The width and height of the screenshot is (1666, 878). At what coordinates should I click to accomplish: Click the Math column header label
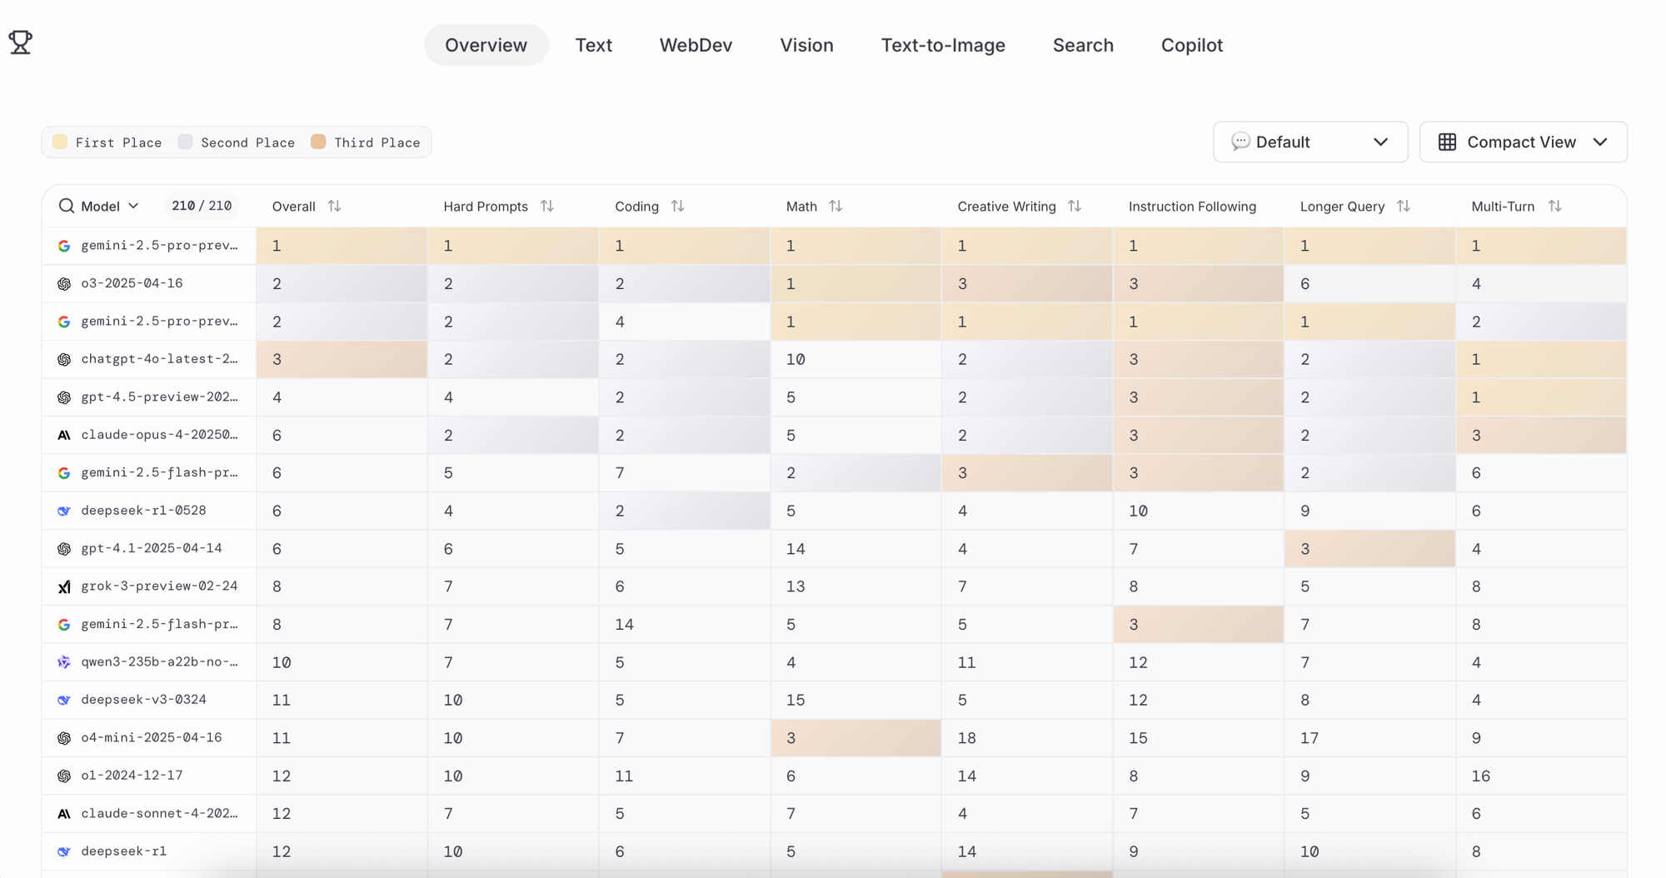(801, 207)
